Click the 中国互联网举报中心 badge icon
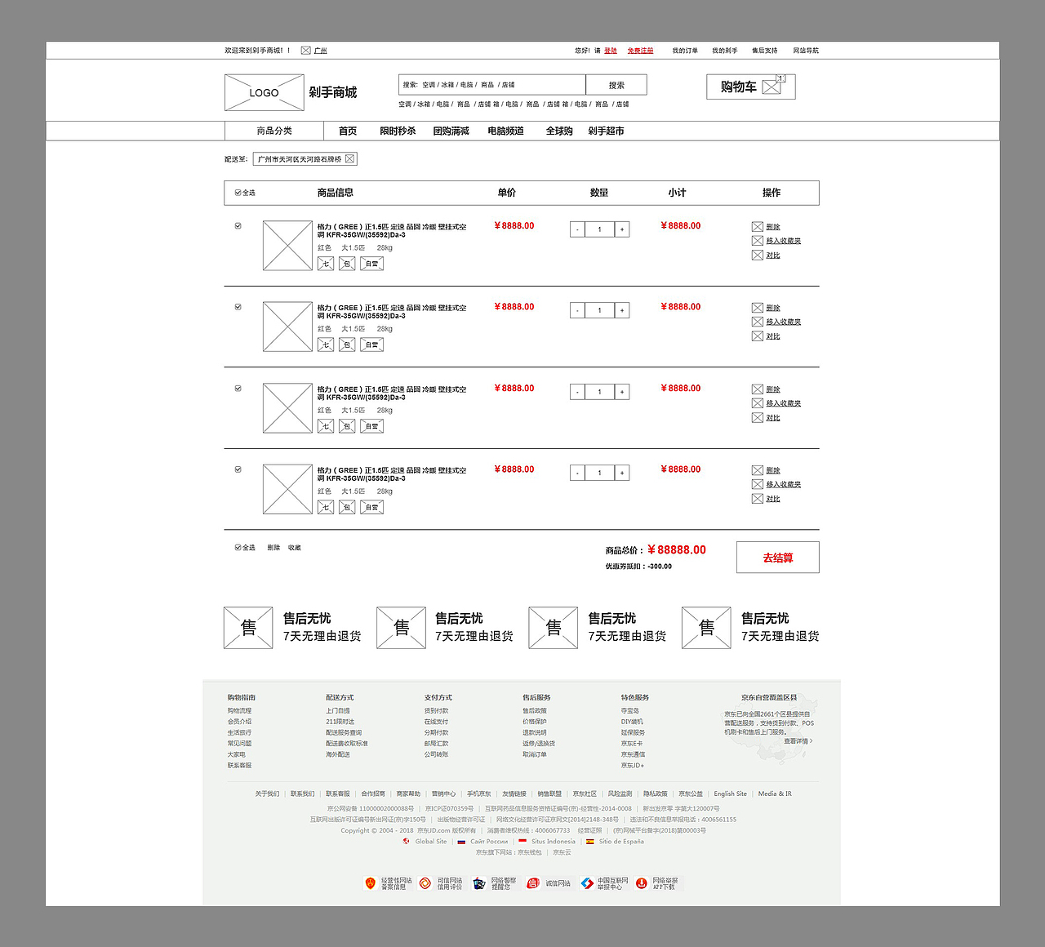 (x=587, y=883)
